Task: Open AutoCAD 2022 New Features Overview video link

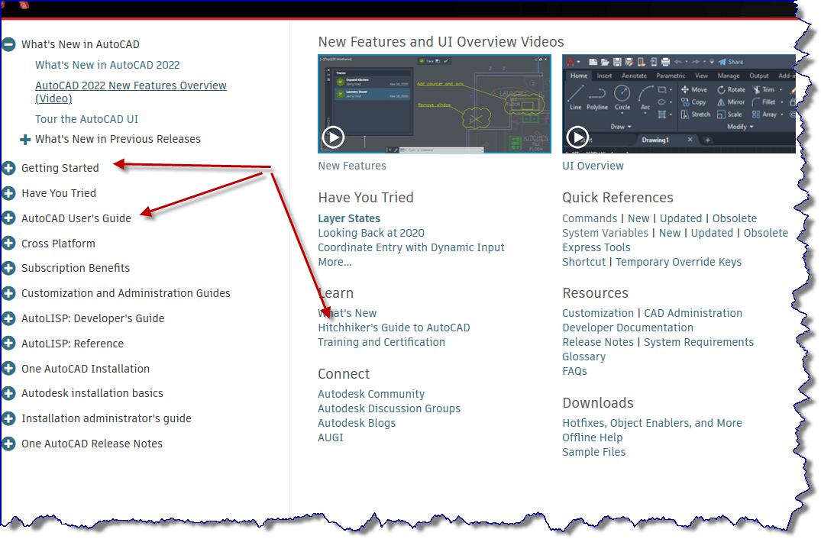Action: coord(131,92)
